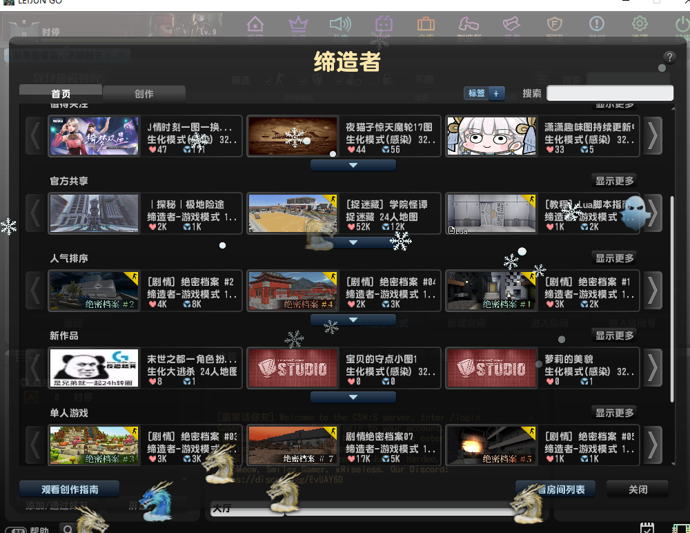Expand the 新作品 section with down arrow
Screen dimensions: 690x533
coord(353,398)
